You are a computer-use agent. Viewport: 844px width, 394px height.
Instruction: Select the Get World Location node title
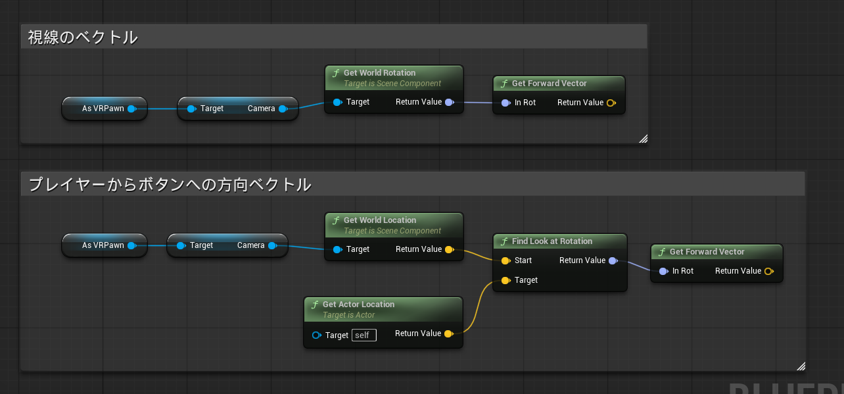click(380, 220)
